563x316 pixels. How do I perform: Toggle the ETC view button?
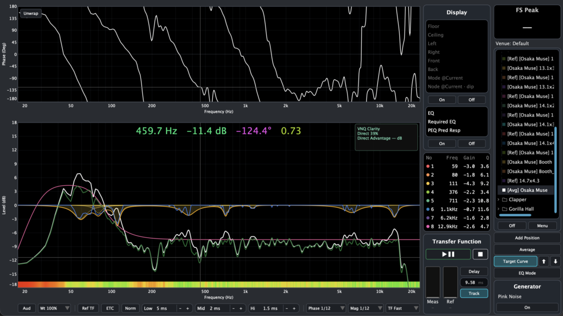pos(110,308)
